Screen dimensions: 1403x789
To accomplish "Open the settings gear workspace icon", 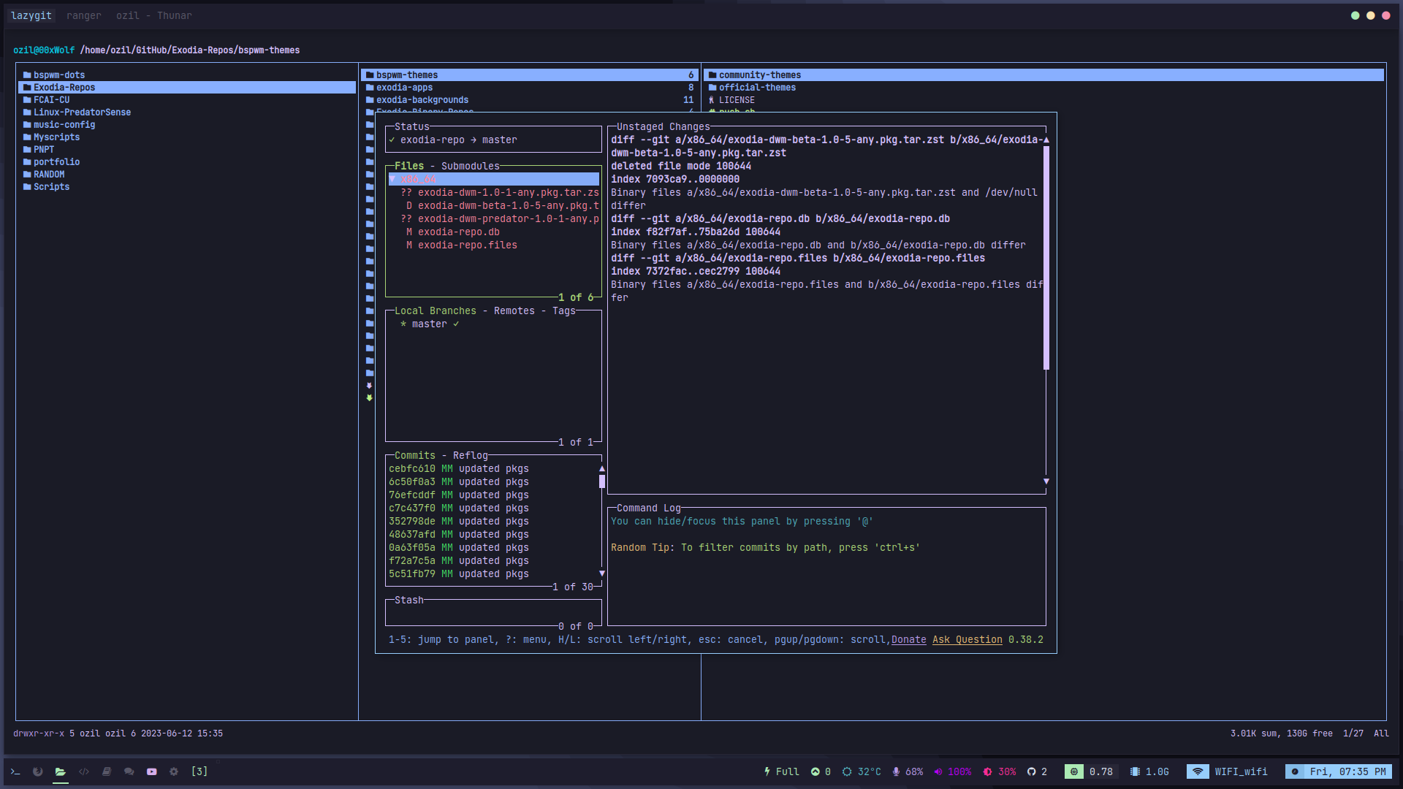I will point(174,771).
